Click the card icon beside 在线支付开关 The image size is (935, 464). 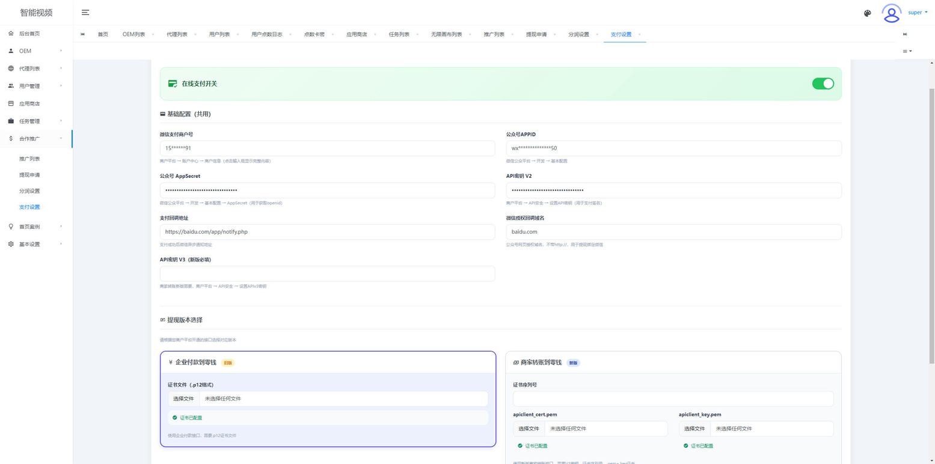(173, 84)
